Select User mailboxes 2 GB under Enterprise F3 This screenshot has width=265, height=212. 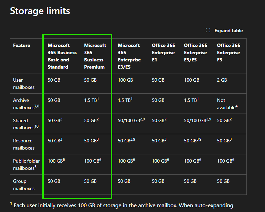222,80
